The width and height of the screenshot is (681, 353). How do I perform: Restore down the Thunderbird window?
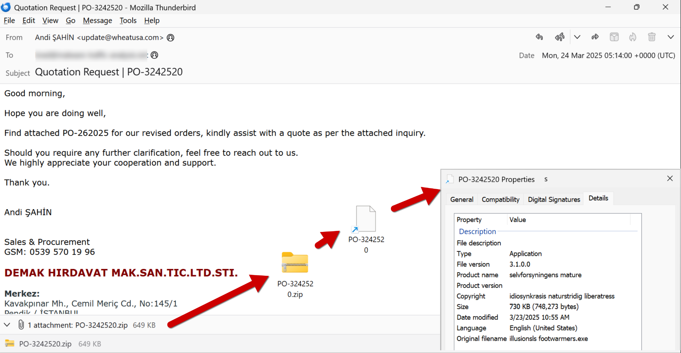[636, 7]
